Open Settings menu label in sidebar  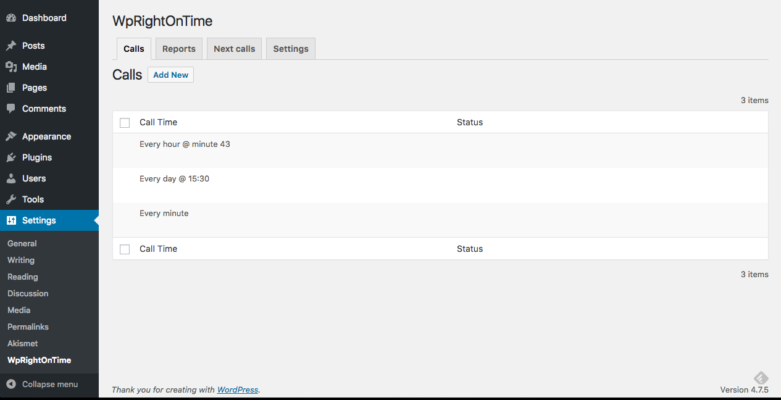click(x=39, y=220)
